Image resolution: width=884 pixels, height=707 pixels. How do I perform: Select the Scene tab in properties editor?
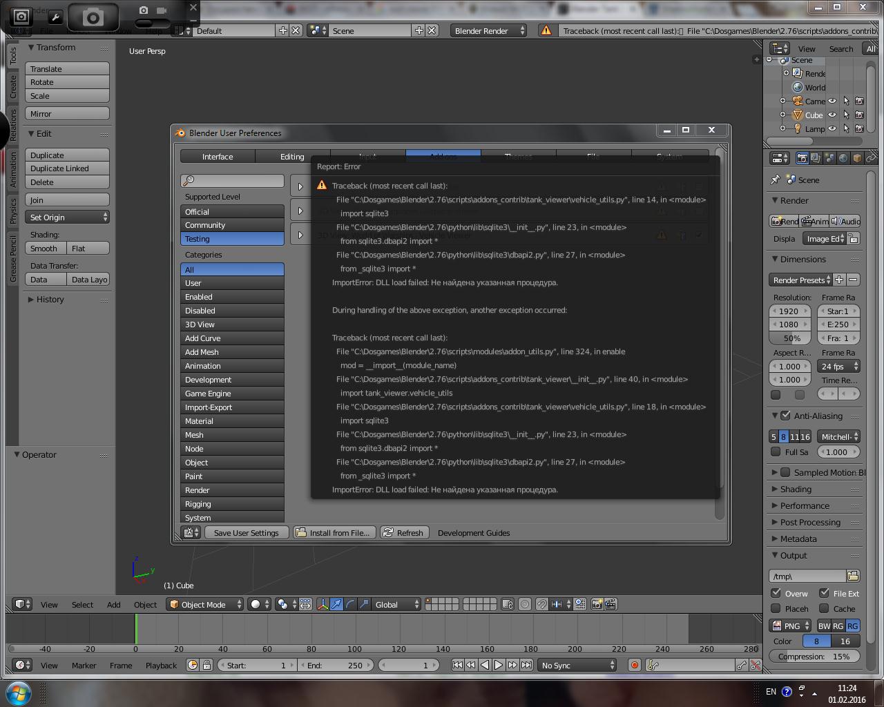(829, 158)
